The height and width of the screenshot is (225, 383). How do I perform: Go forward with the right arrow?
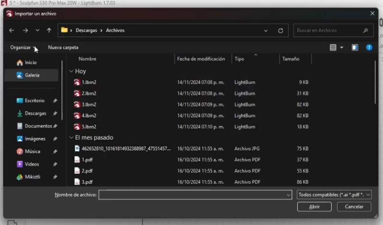(x=25, y=30)
